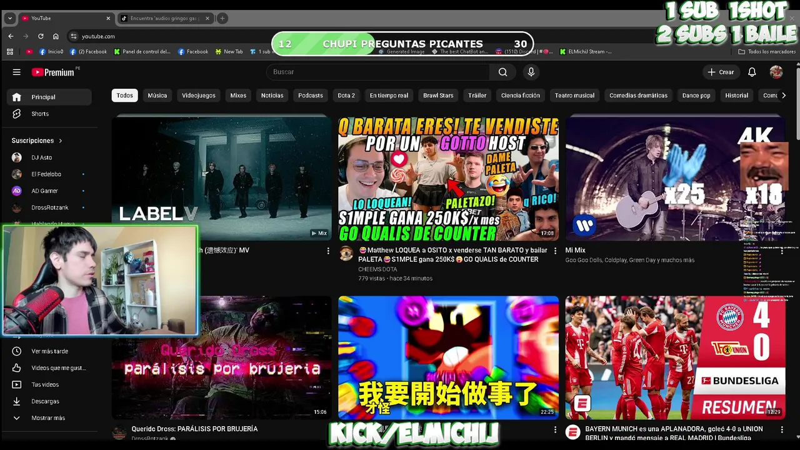
Task: Open 'Todos los marcadores' folder
Action: pos(767,52)
